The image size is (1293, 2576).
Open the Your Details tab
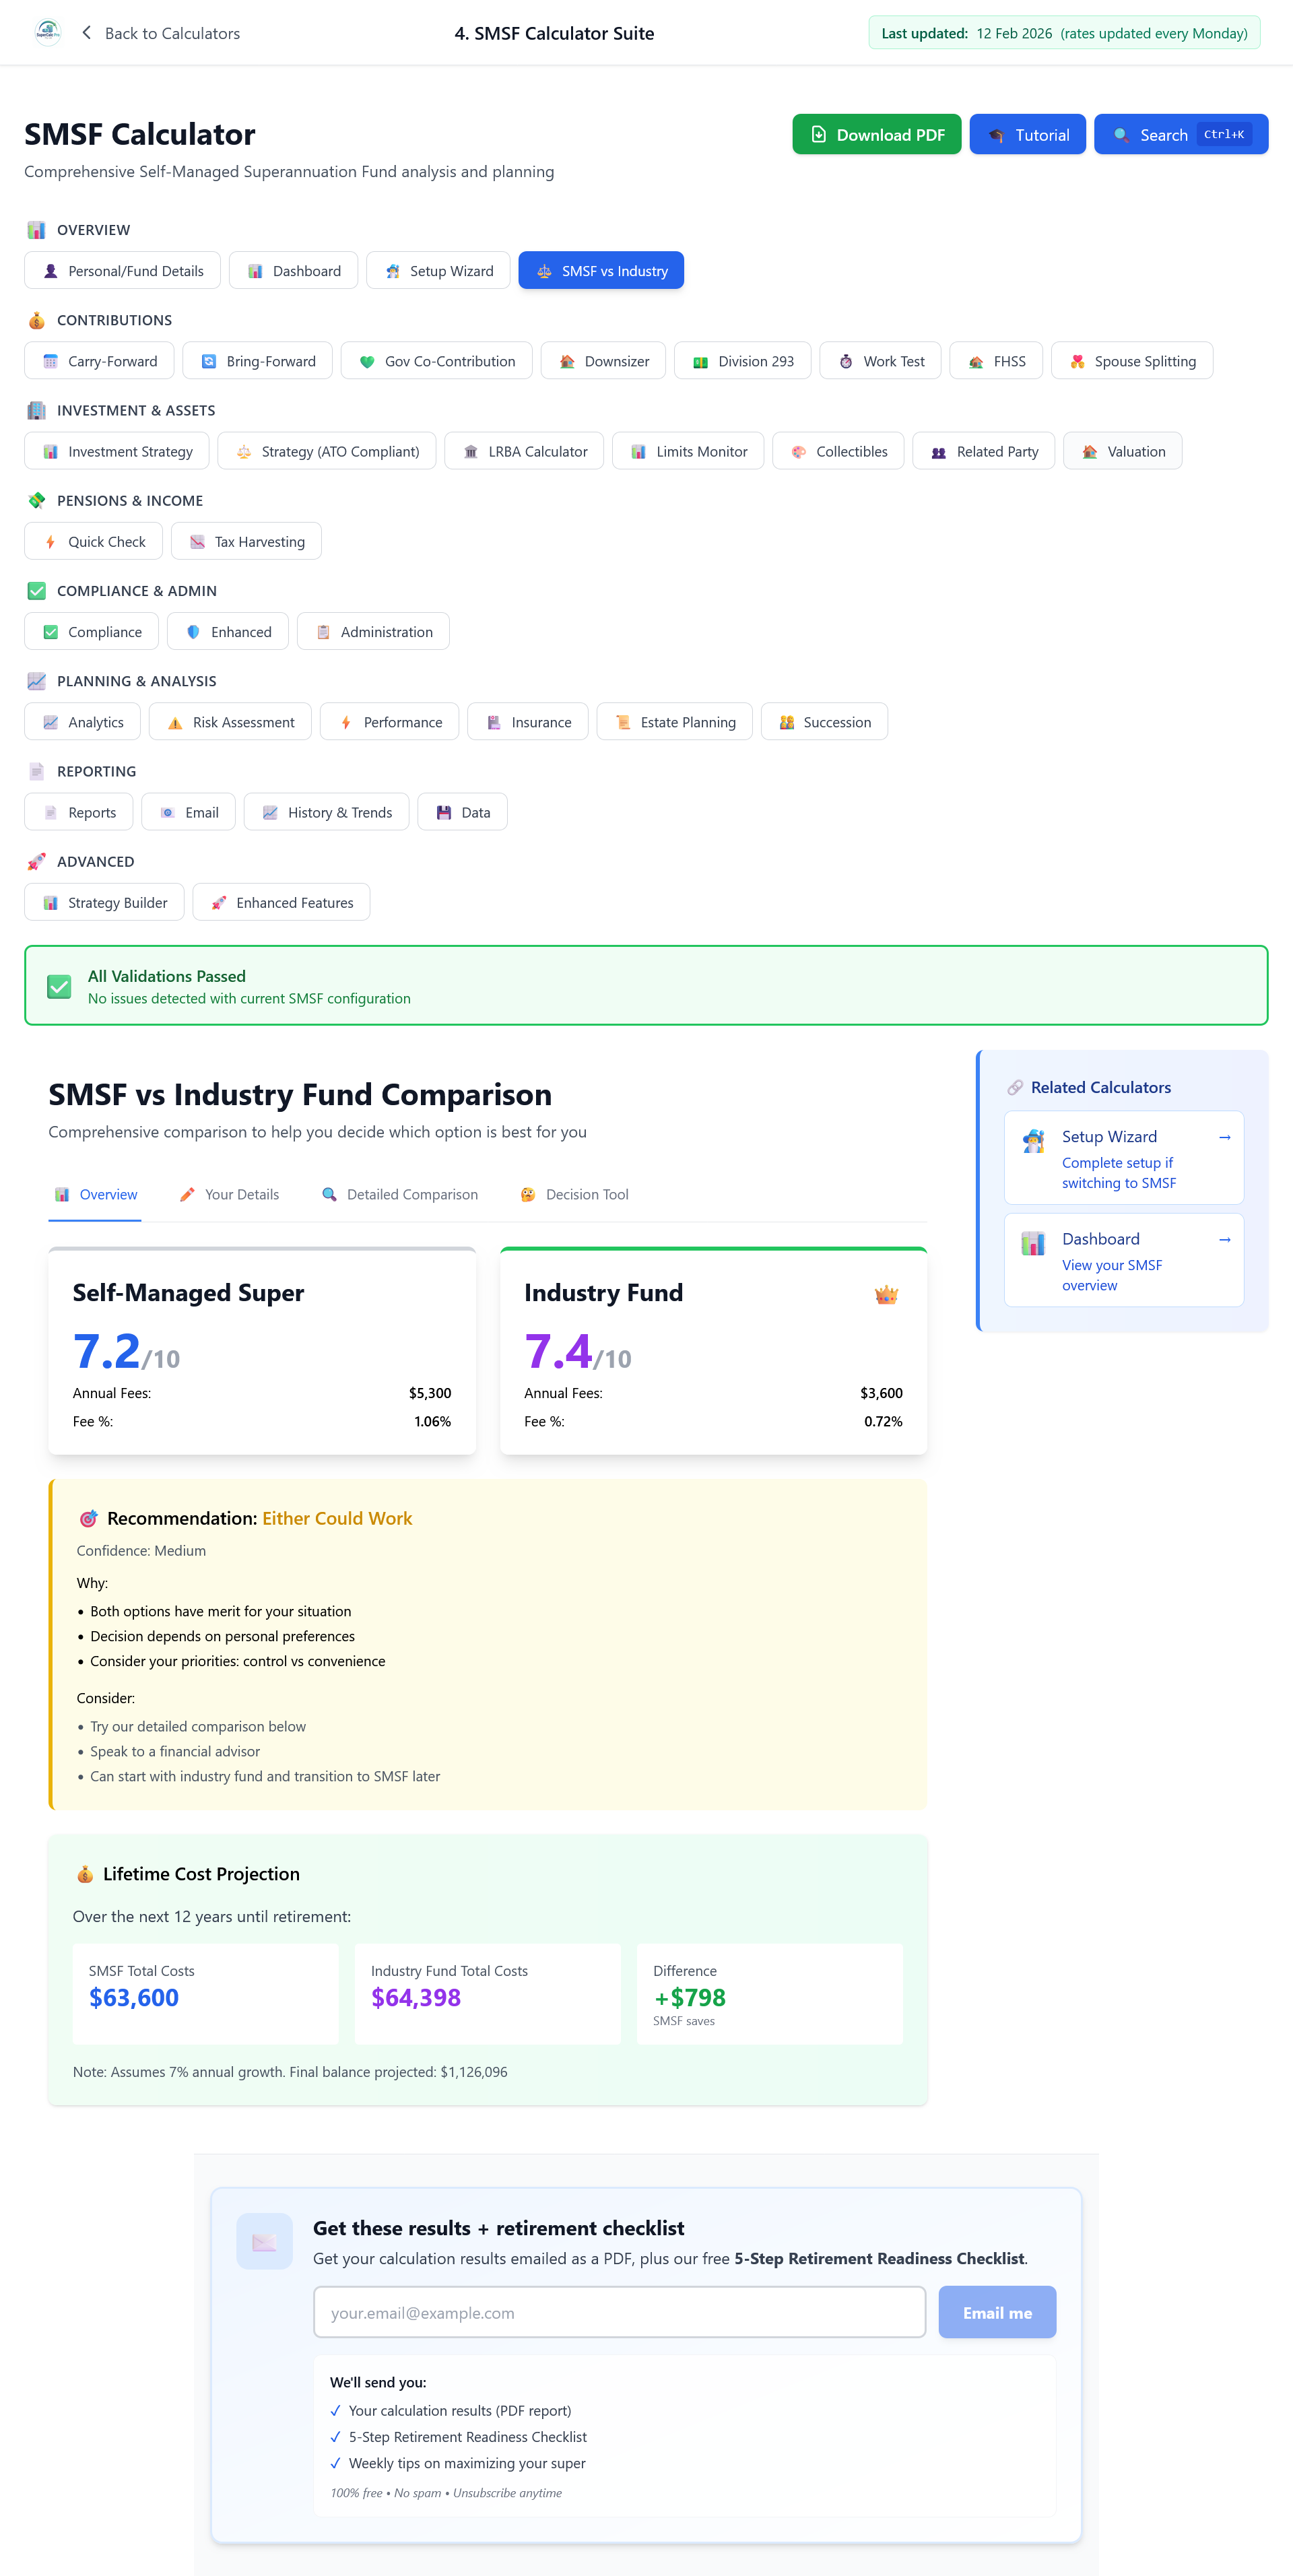[228, 1194]
